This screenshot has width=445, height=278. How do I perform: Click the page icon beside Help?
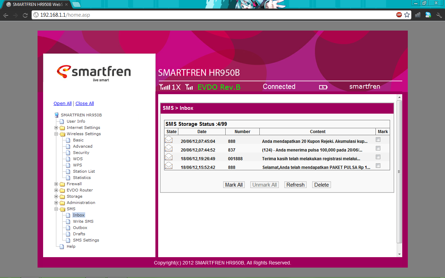(x=62, y=246)
